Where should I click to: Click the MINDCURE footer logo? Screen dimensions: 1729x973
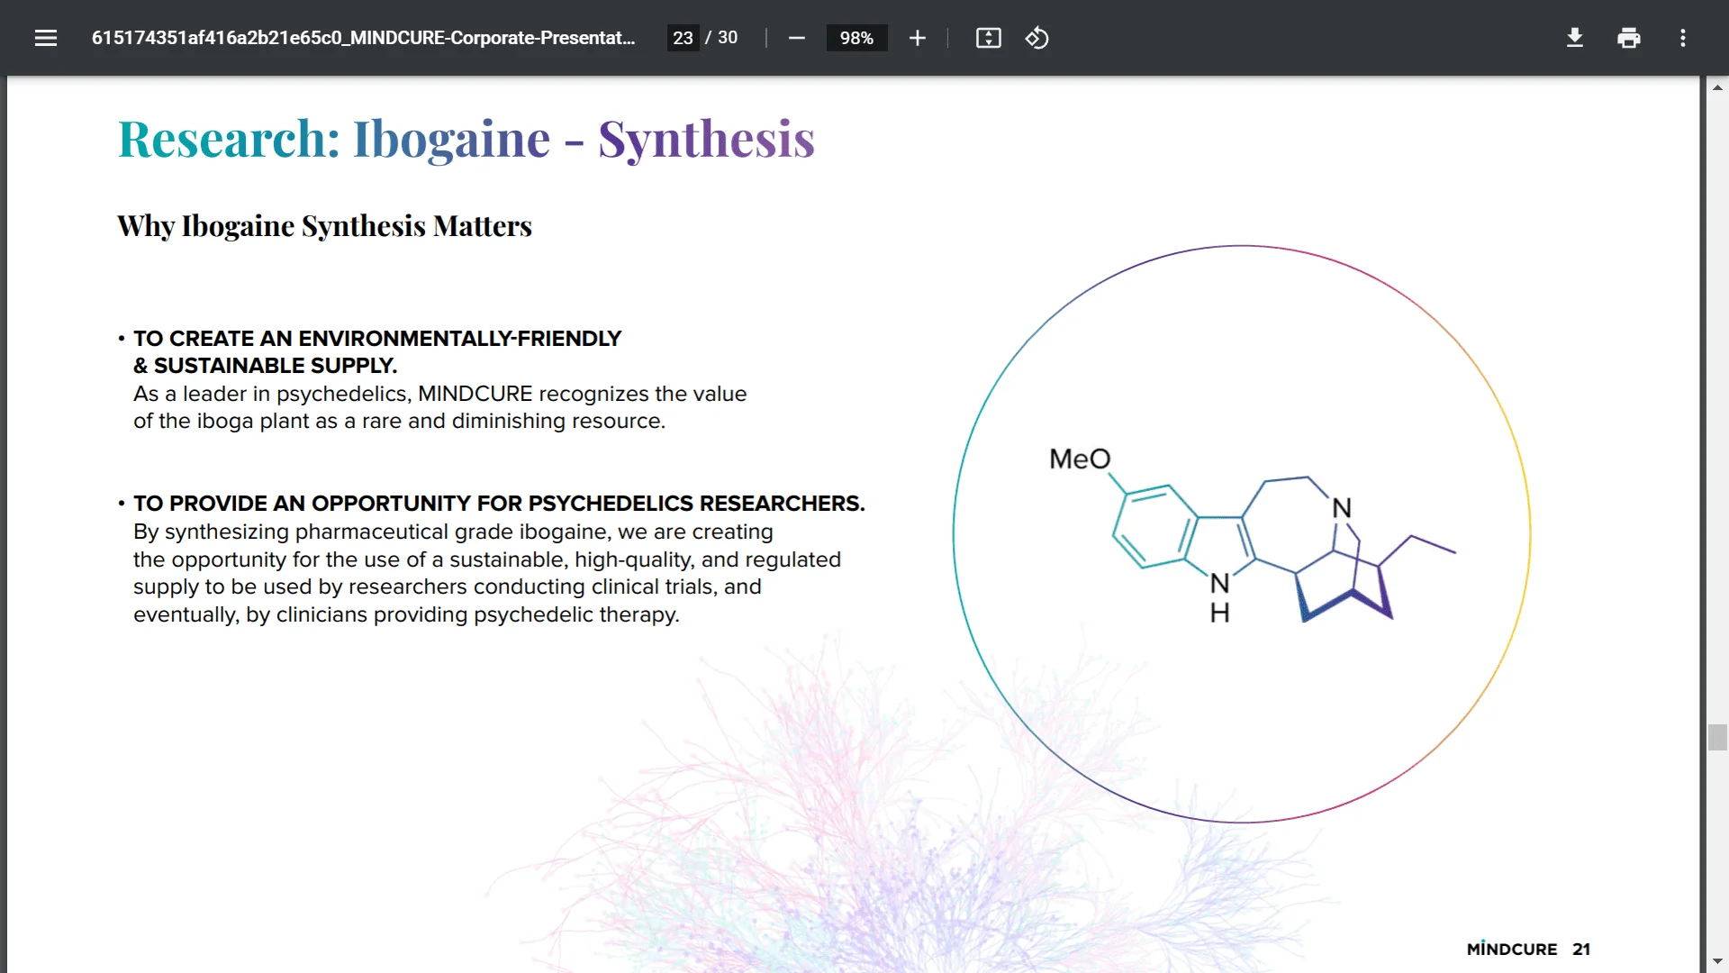1511,949
